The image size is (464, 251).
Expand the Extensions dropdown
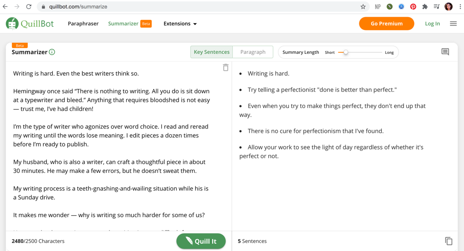click(x=180, y=23)
